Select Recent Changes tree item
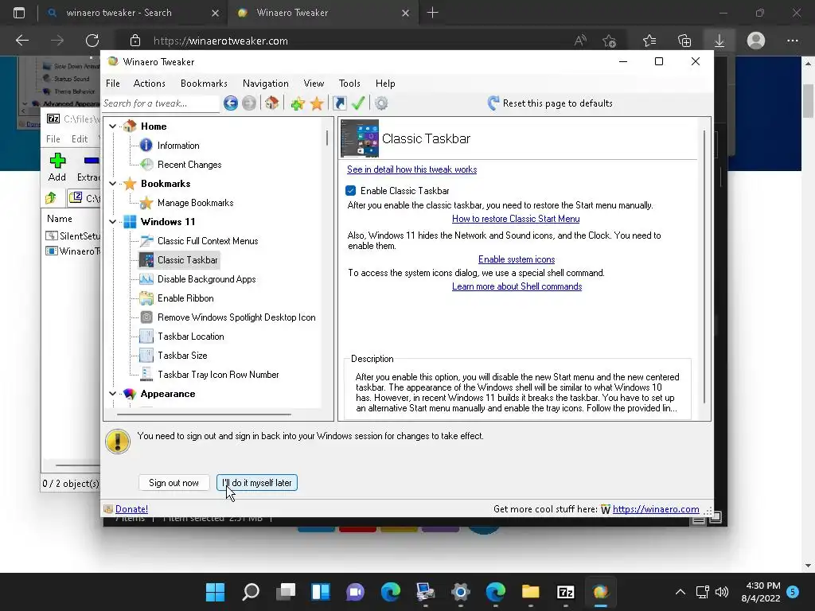 click(x=189, y=165)
